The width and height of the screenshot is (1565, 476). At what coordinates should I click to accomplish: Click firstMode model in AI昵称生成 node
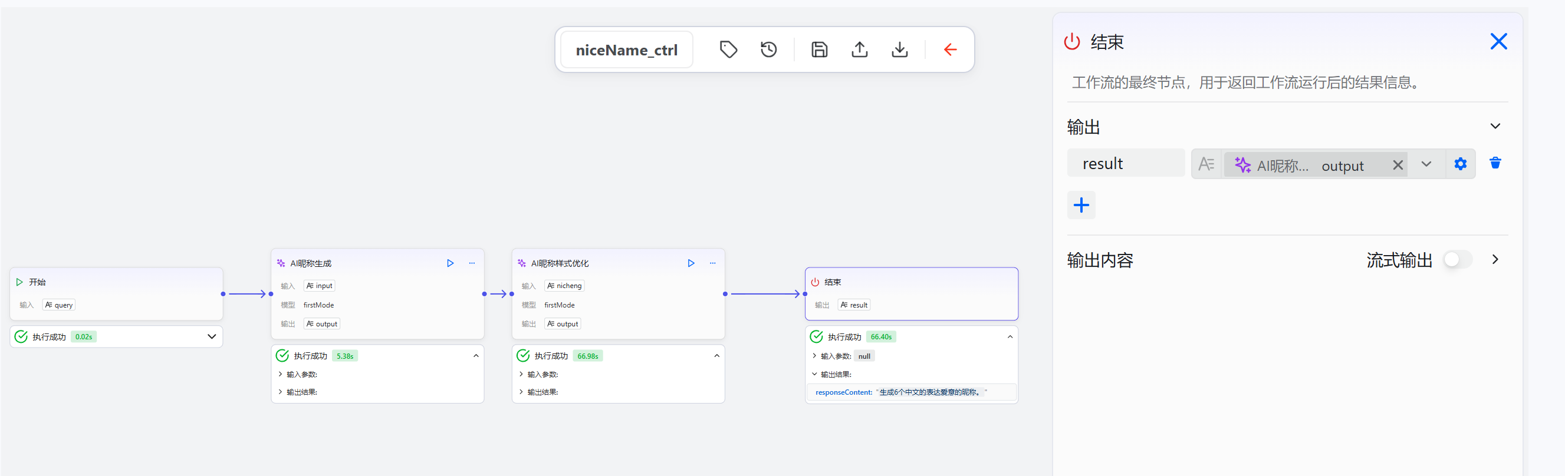[318, 305]
